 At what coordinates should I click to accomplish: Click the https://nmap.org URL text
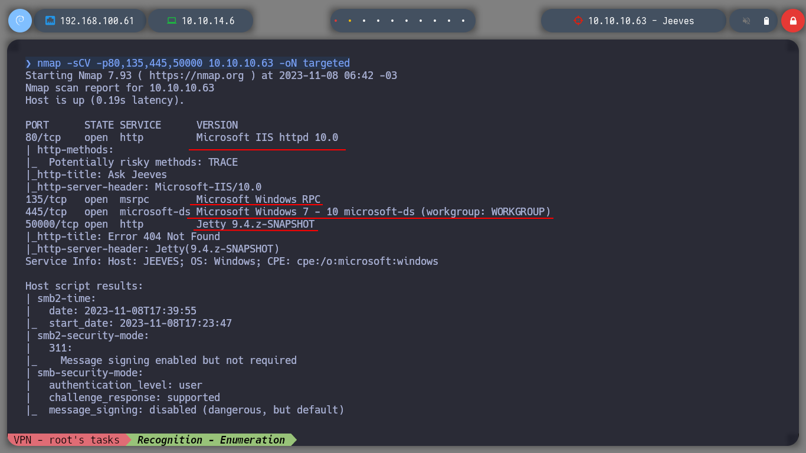pos(196,75)
